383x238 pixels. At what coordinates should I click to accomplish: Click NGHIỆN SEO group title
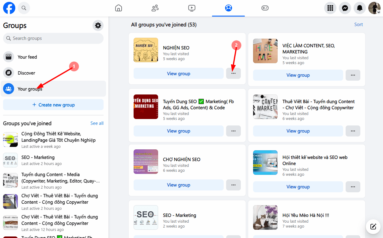[176, 48]
